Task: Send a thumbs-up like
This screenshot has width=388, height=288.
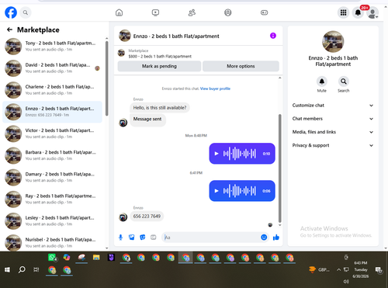Action: click(x=276, y=238)
